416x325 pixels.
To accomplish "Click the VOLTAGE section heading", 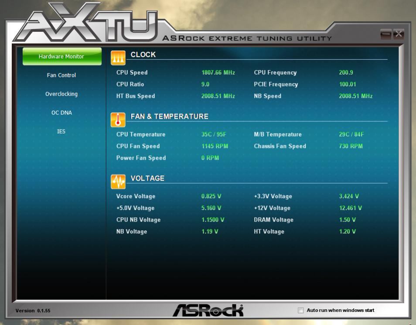I will tap(147, 178).
